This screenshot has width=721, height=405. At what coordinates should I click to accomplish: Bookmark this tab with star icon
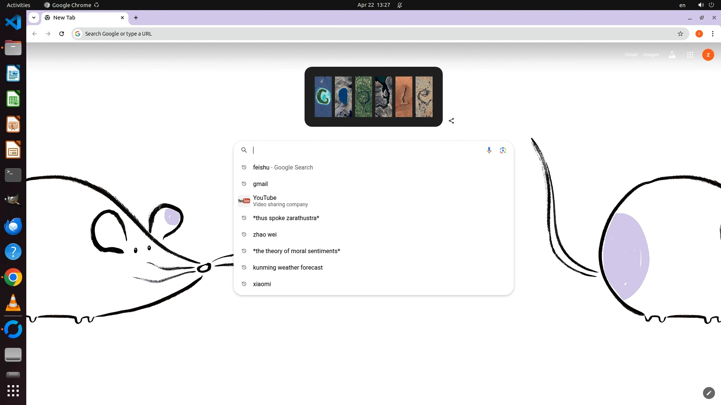point(680,34)
